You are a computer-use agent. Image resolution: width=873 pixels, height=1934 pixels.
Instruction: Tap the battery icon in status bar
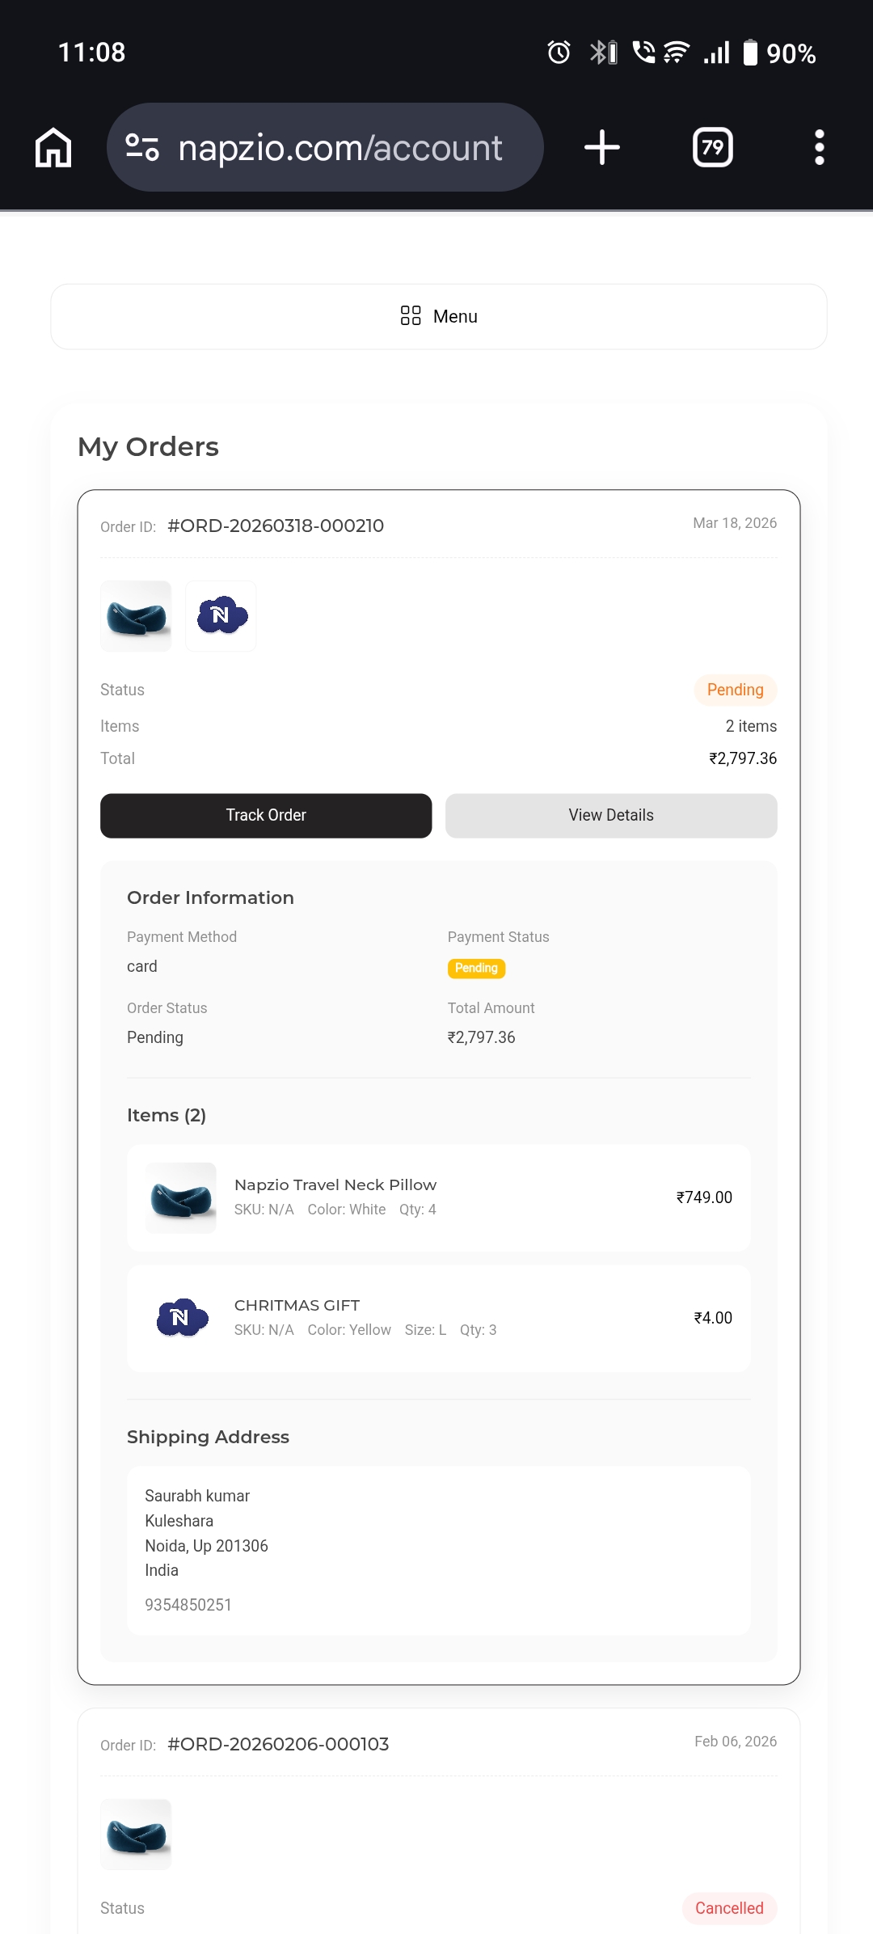(750, 53)
